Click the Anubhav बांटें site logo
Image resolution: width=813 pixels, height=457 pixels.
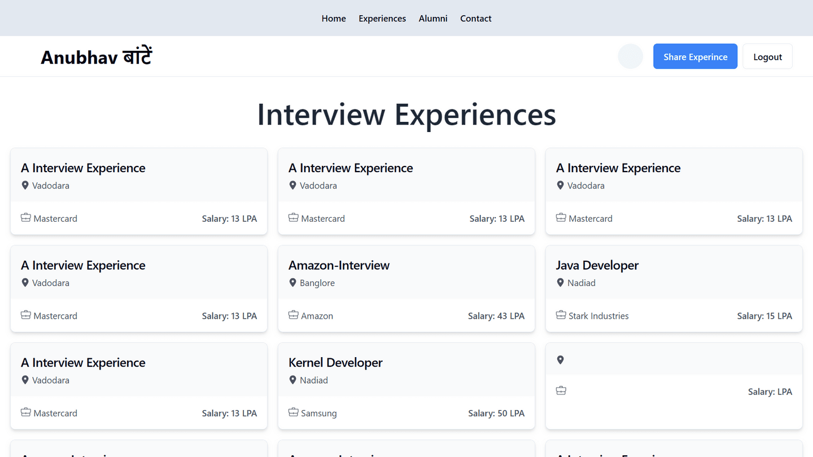point(97,57)
